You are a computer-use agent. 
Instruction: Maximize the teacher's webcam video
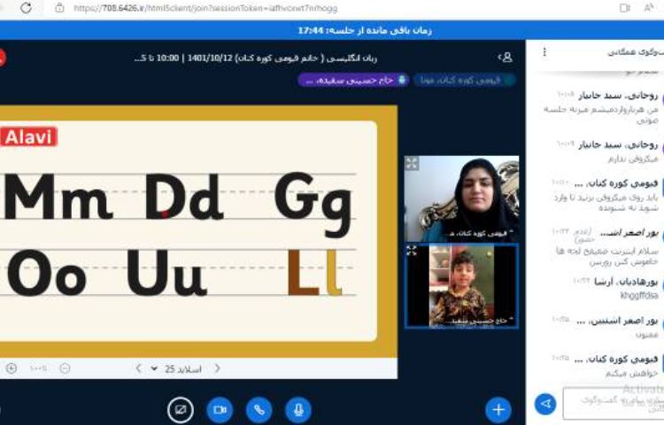pos(412,164)
